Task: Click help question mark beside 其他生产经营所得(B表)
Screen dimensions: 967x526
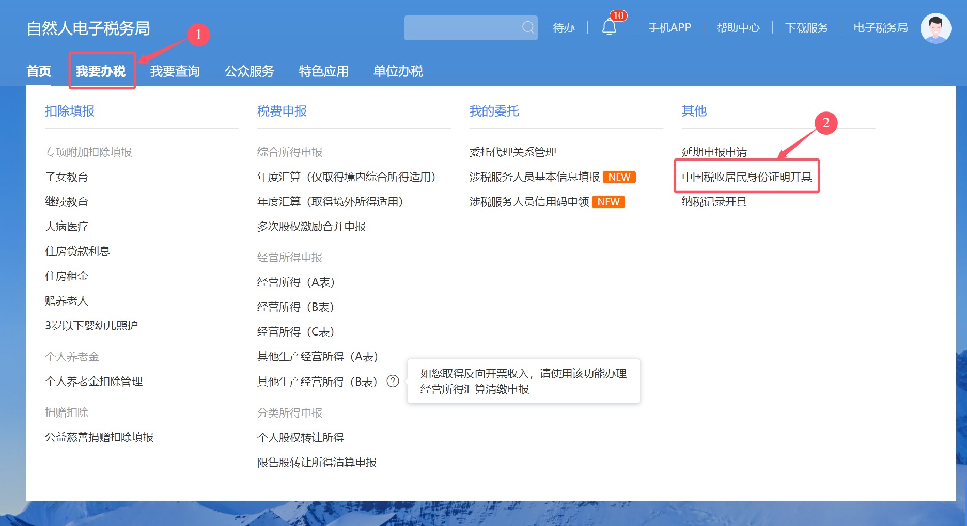Action: point(393,381)
